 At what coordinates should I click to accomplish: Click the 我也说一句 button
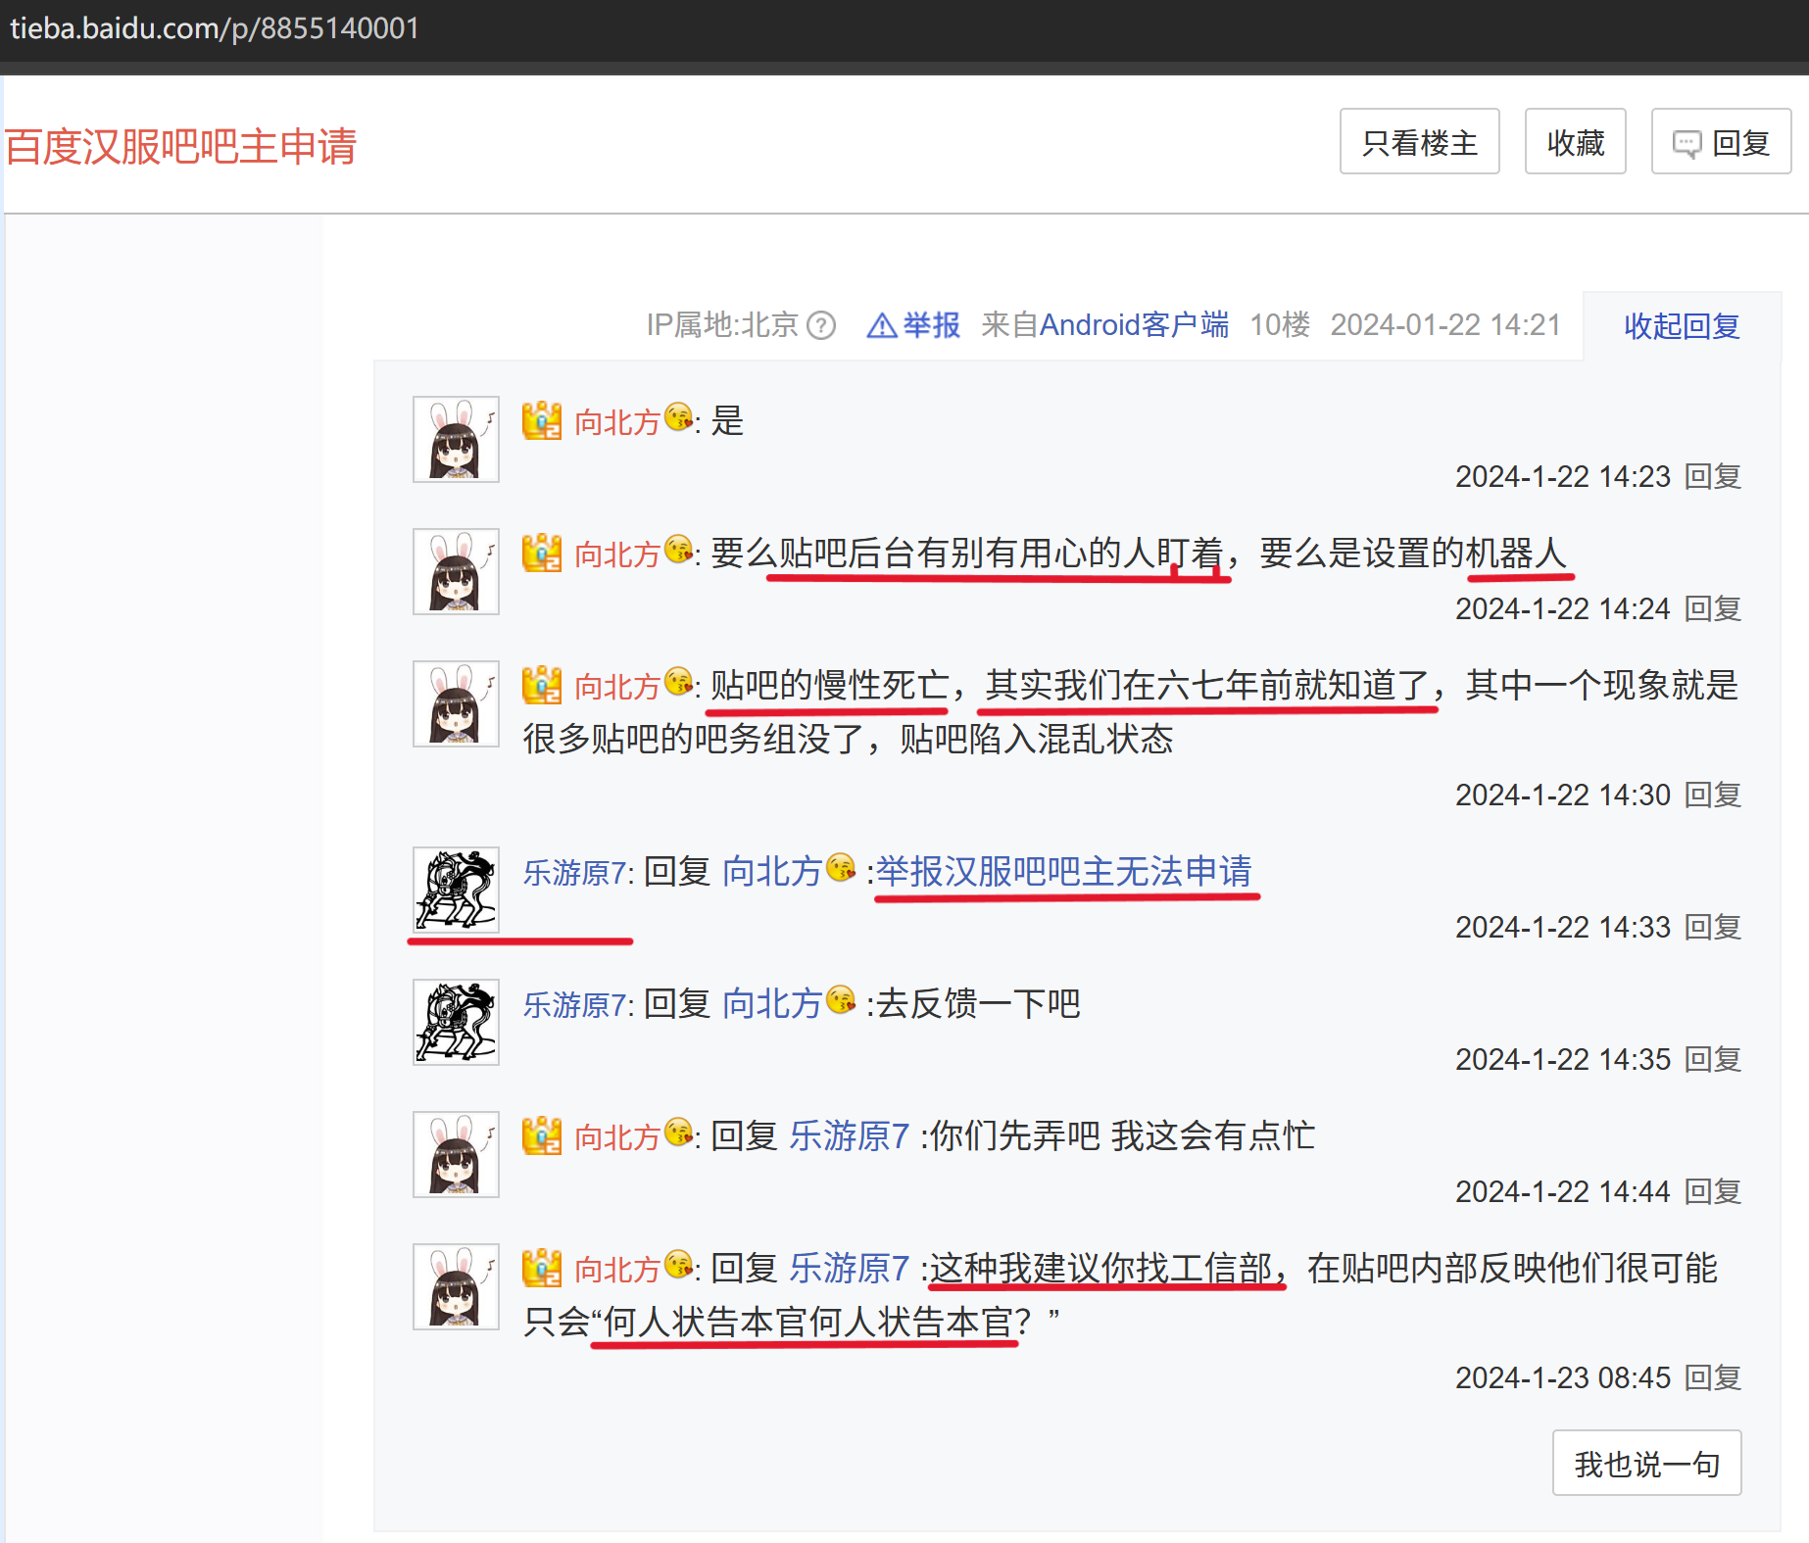coord(1646,1463)
